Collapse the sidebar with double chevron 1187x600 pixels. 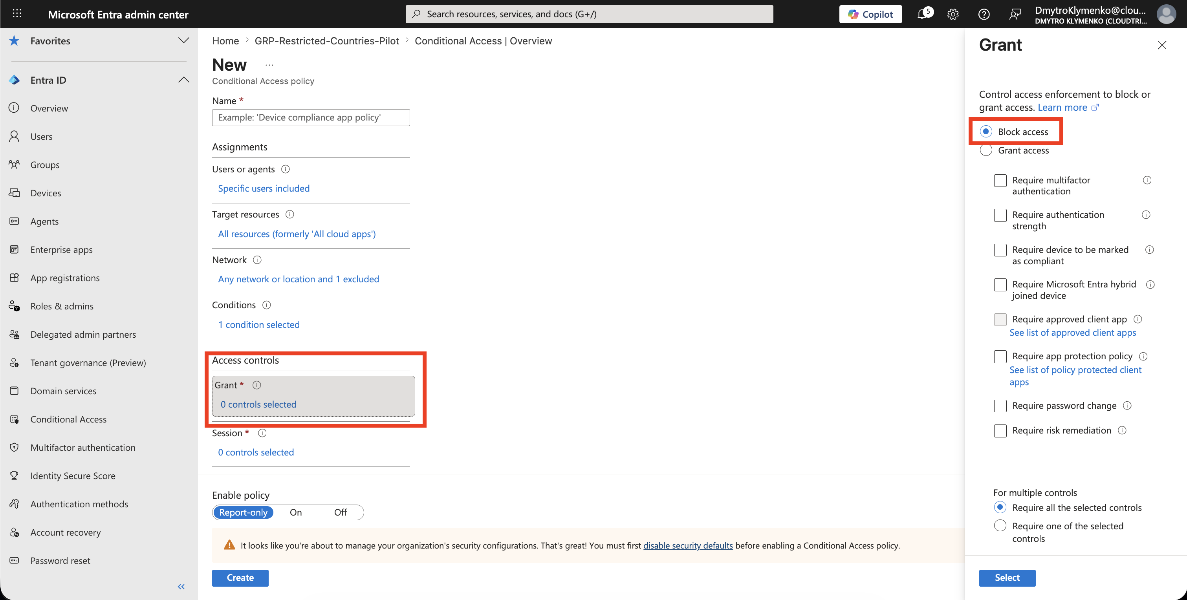pos(181,586)
